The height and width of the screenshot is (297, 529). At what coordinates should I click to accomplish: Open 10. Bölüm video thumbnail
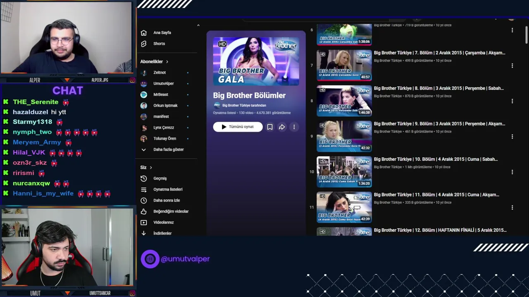(344, 172)
